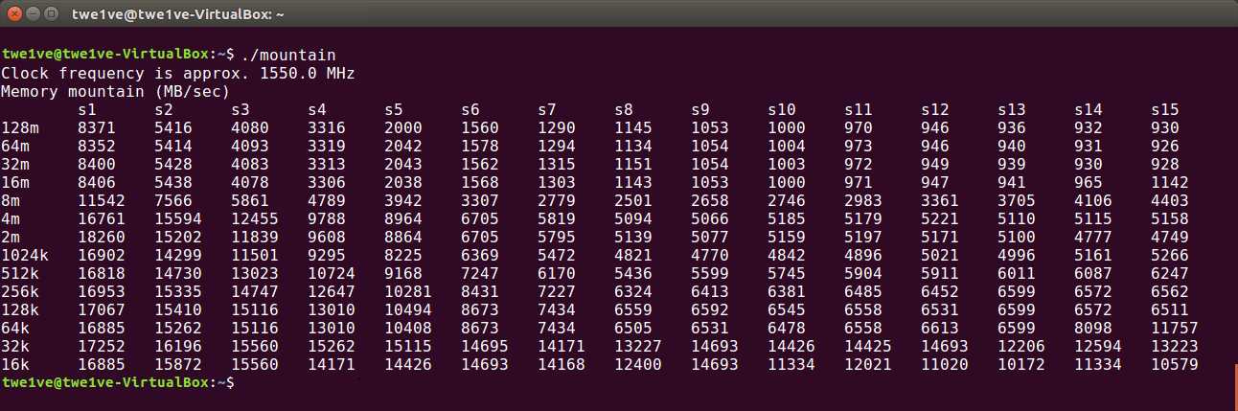The height and width of the screenshot is (411, 1238).
Task: Click the value 4403 in the 8m row
Action: pos(1170,200)
